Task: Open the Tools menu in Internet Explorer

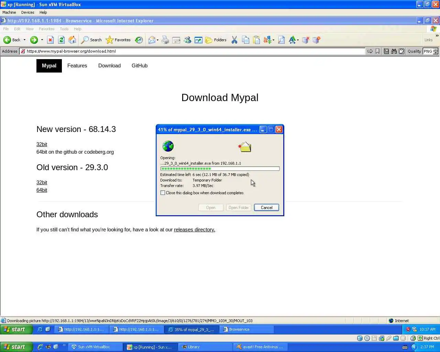Action: [64, 29]
